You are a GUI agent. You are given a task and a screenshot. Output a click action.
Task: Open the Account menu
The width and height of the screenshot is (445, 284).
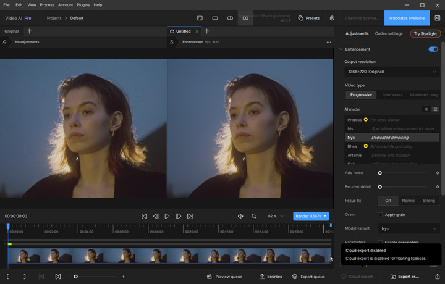[x=66, y=5]
